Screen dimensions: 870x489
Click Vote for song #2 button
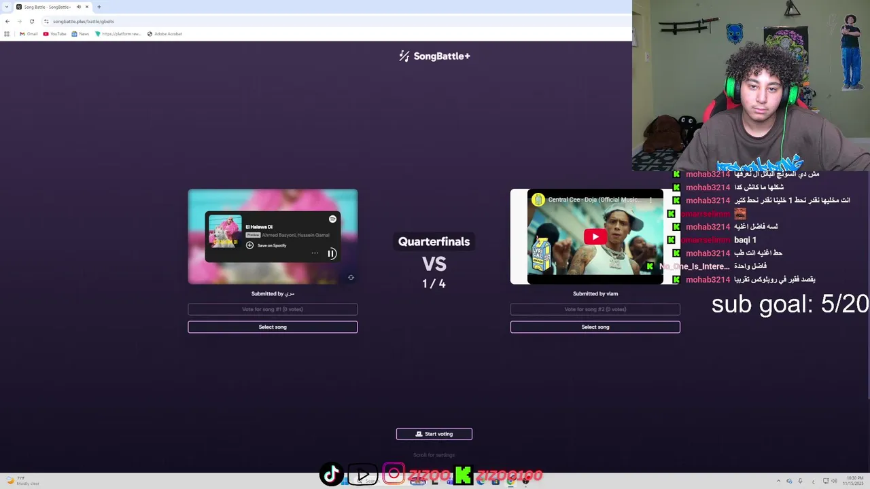[x=595, y=309]
